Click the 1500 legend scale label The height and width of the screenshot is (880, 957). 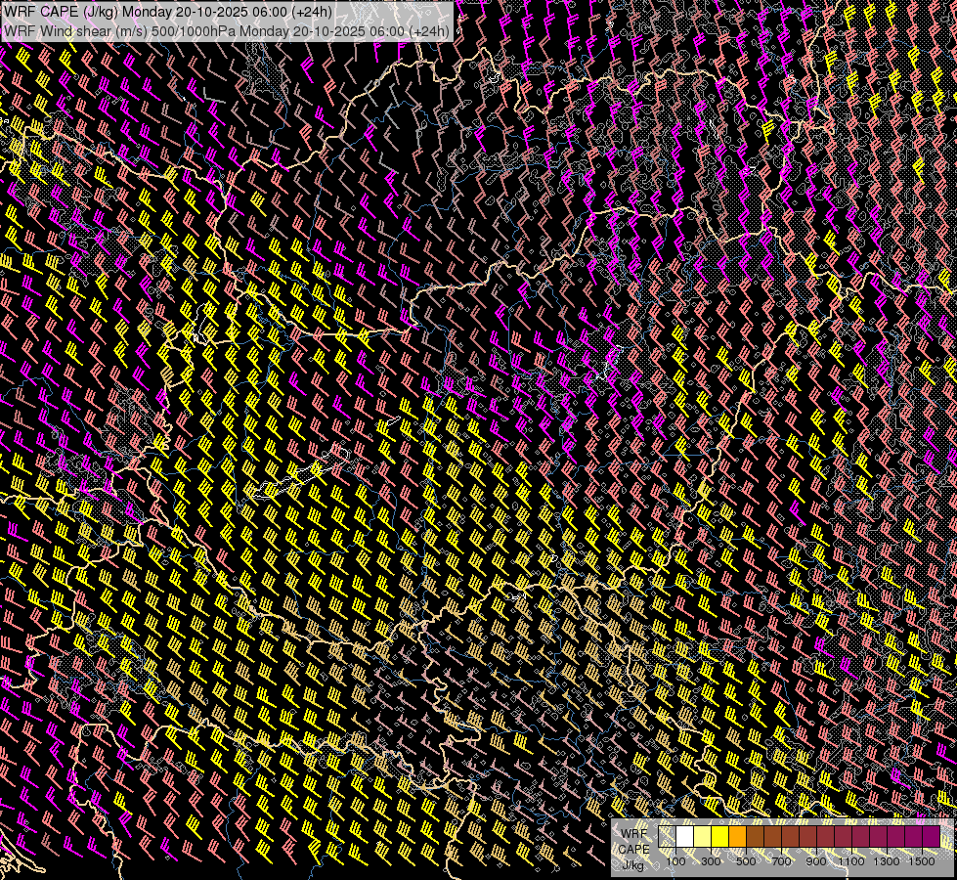921,861
